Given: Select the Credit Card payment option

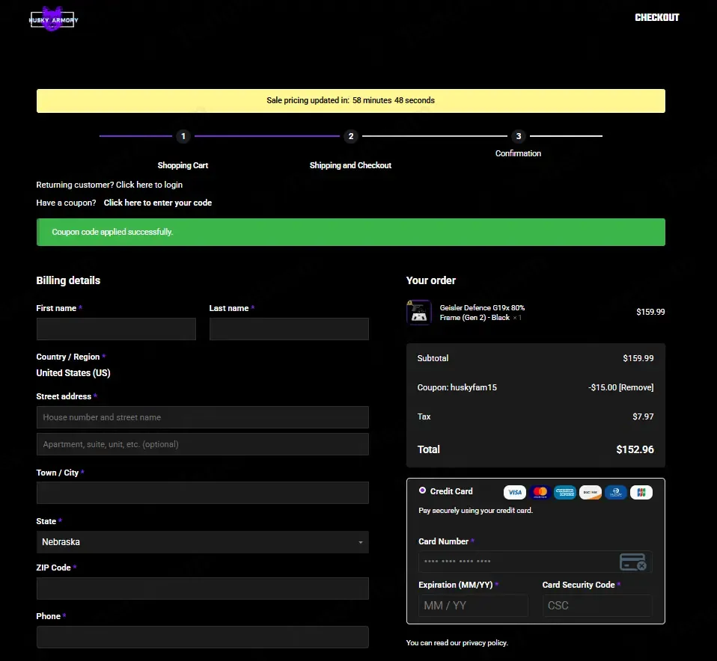Looking at the screenshot, I should click(x=423, y=491).
